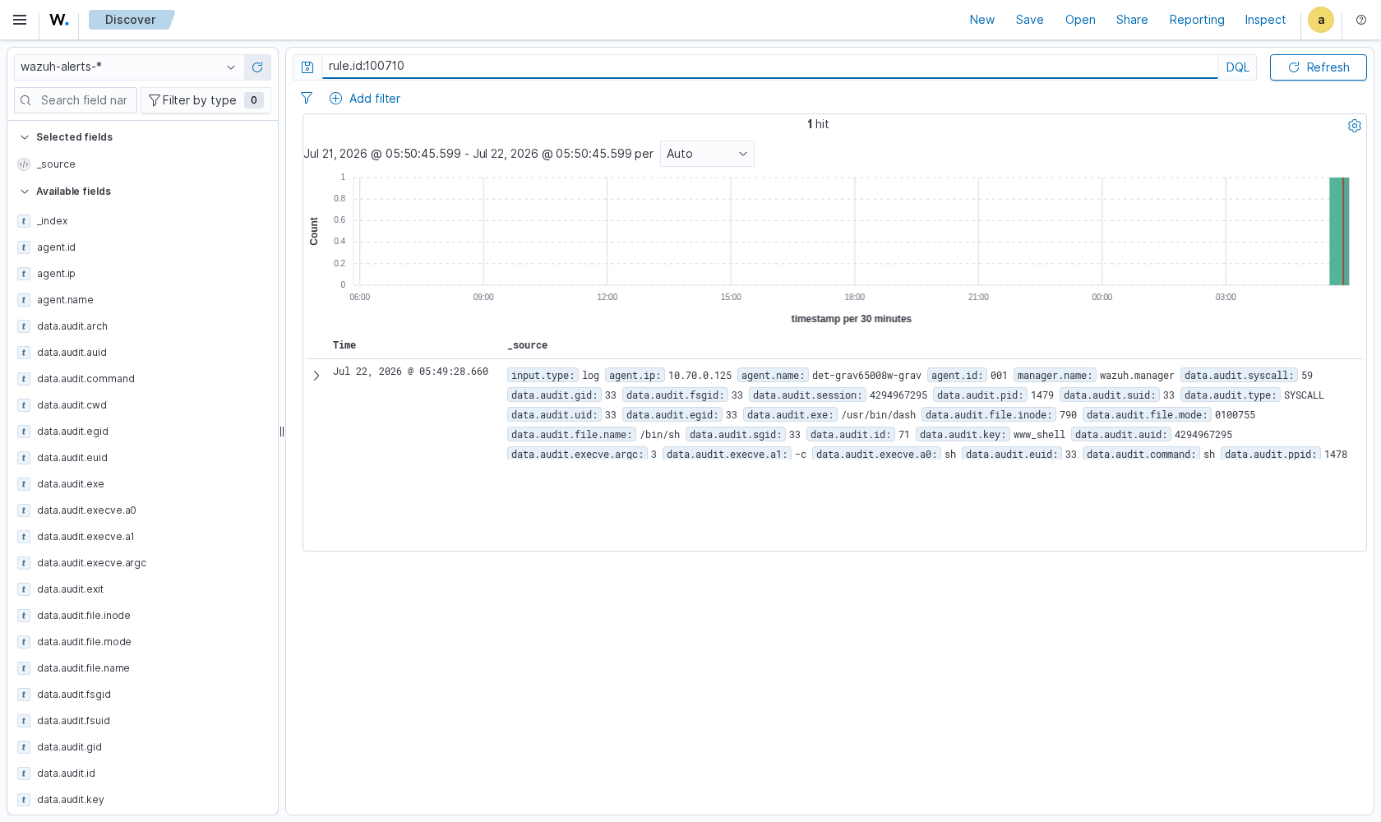Viewport: 1381px width, 822px height.
Task: Open the hamburger navigation menu
Action: pos(20,20)
